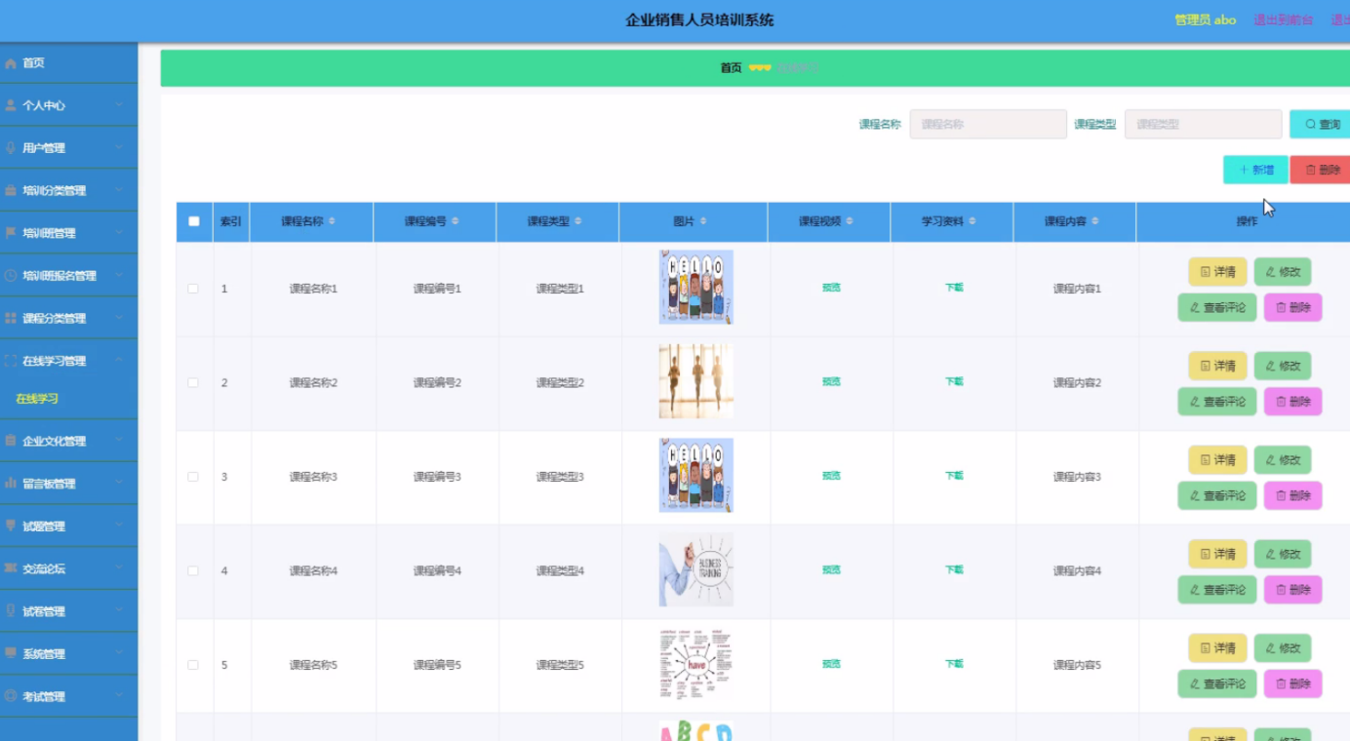Click the person icon for 个人中心

11,105
